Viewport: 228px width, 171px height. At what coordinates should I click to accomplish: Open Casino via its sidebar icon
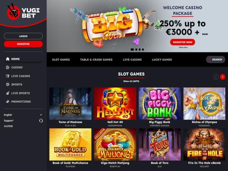pyautogui.click(x=8, y=68)
